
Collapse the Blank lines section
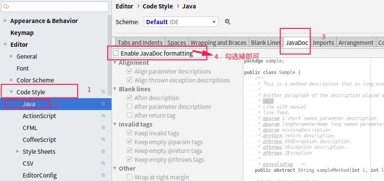tap(115, 89)
